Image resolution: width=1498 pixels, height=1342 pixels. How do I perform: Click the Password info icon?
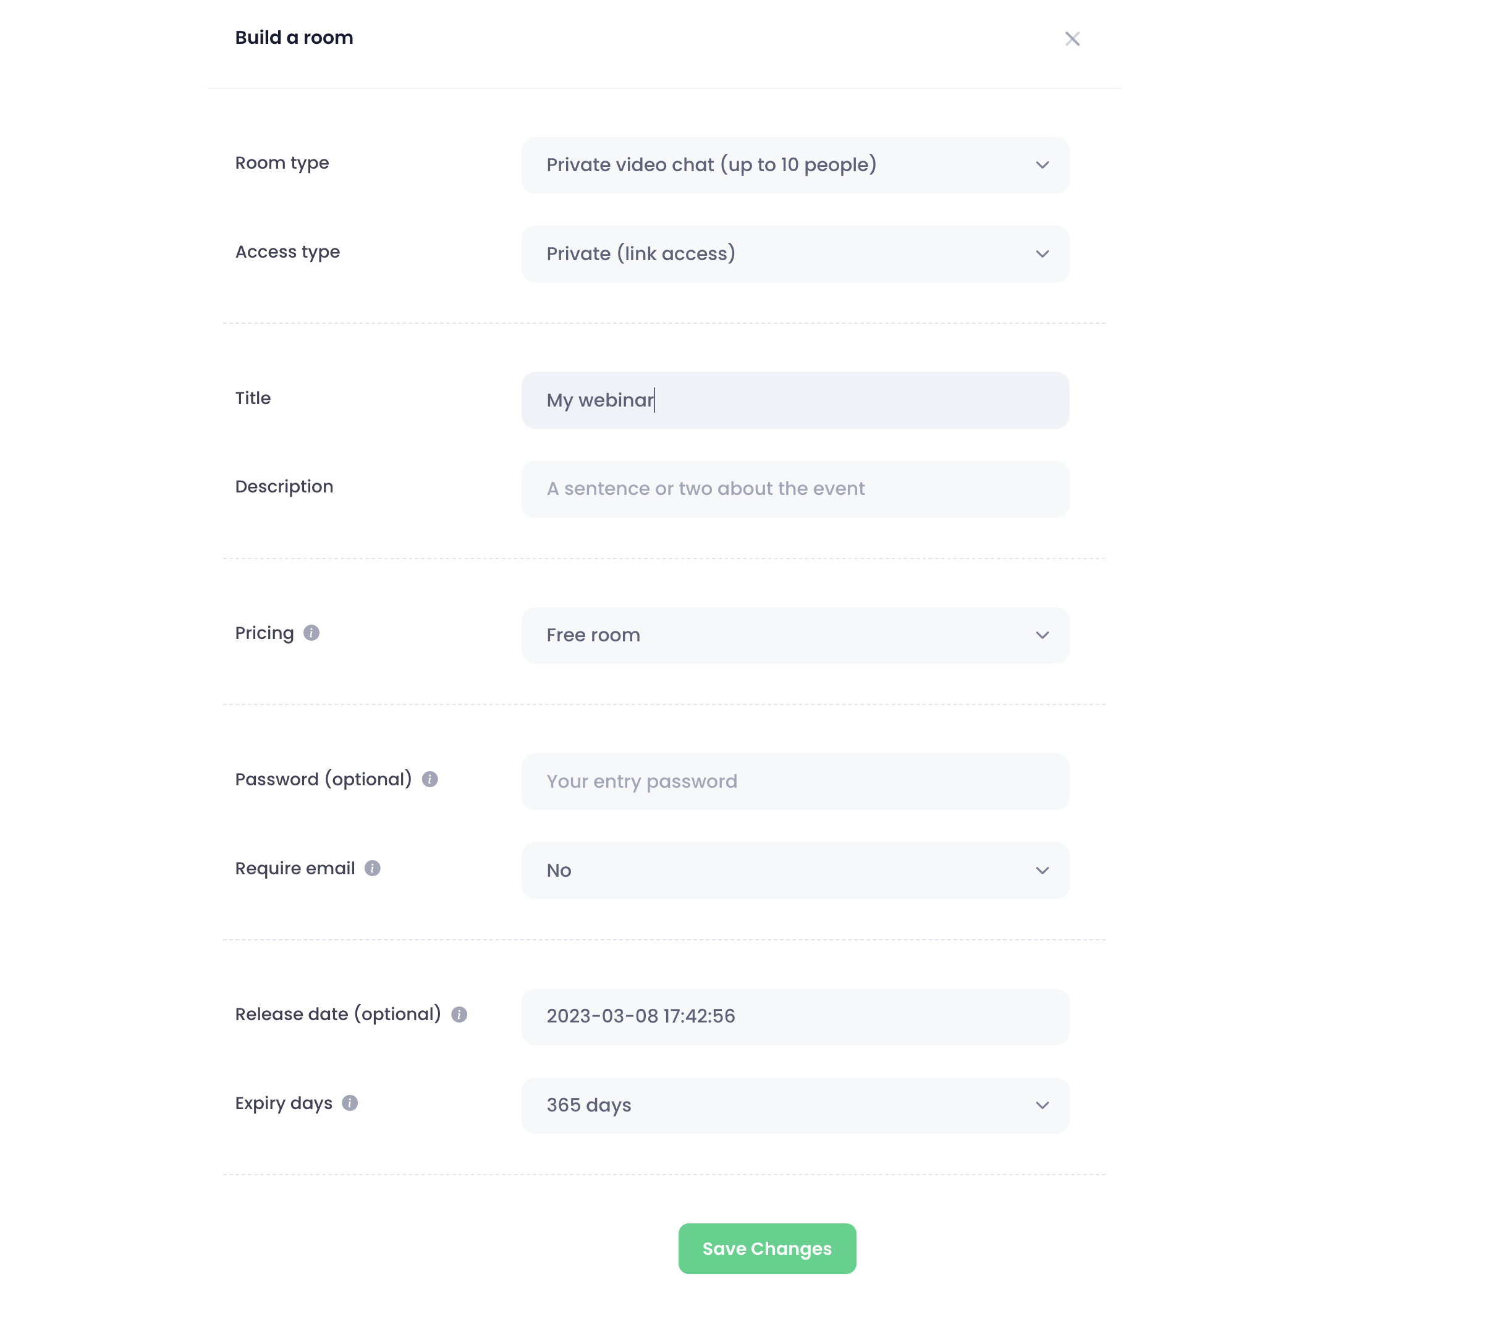(430, 779)
